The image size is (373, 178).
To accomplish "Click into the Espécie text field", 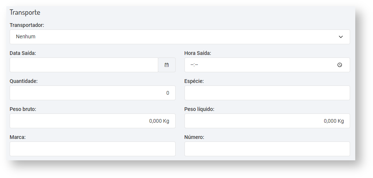I will click(x=267, y=93).
